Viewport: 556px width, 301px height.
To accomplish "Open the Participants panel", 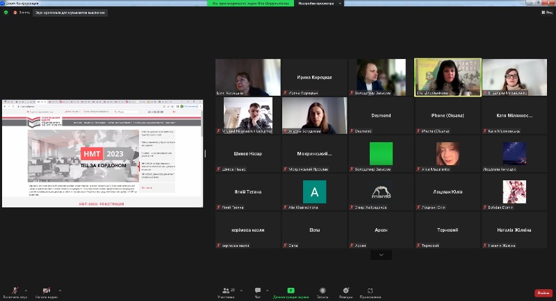I will [226, 292].
